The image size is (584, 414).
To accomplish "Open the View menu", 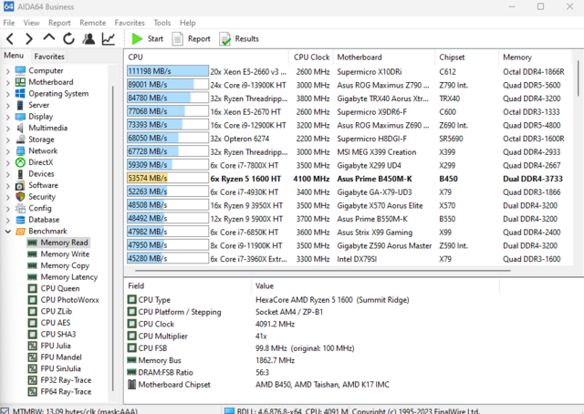I will tap(31, 23).
